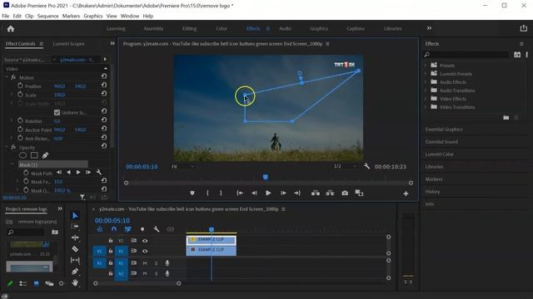Open the File menu

point(6,16)
